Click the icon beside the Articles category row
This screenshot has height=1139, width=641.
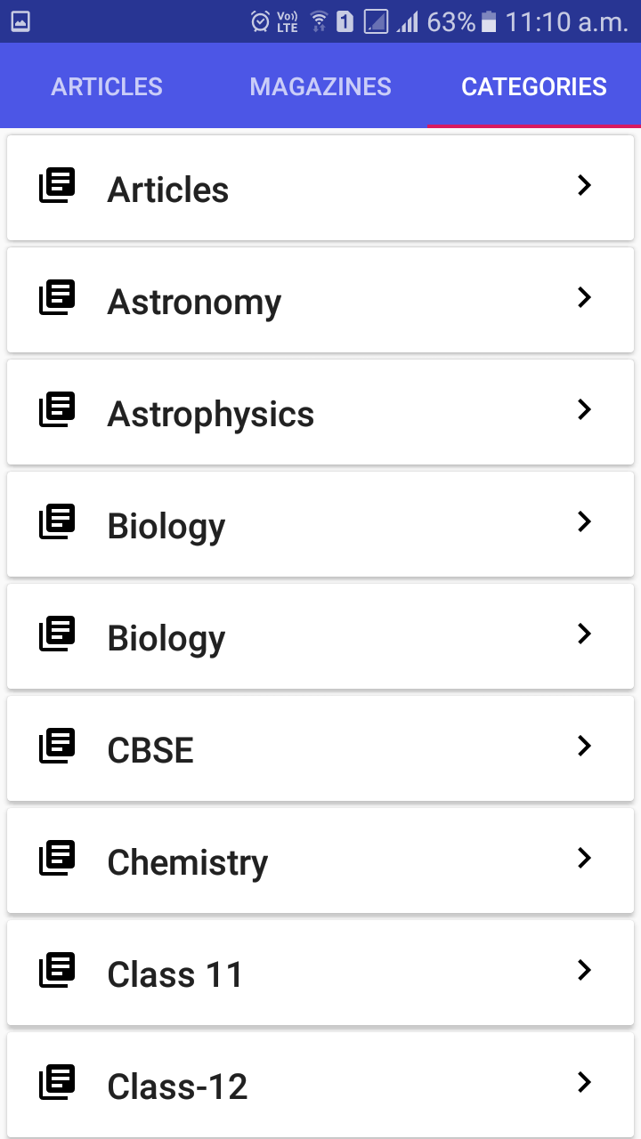57,185
